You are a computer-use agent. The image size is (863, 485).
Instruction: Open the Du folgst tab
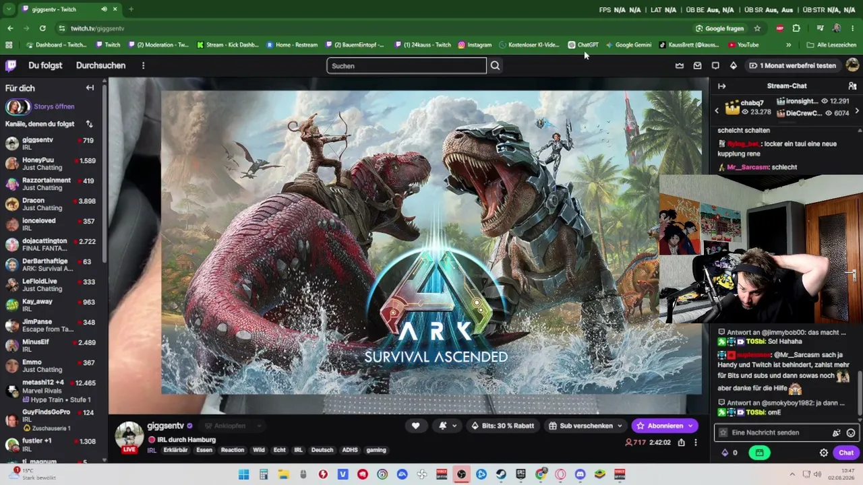click(x=45, y=65)
